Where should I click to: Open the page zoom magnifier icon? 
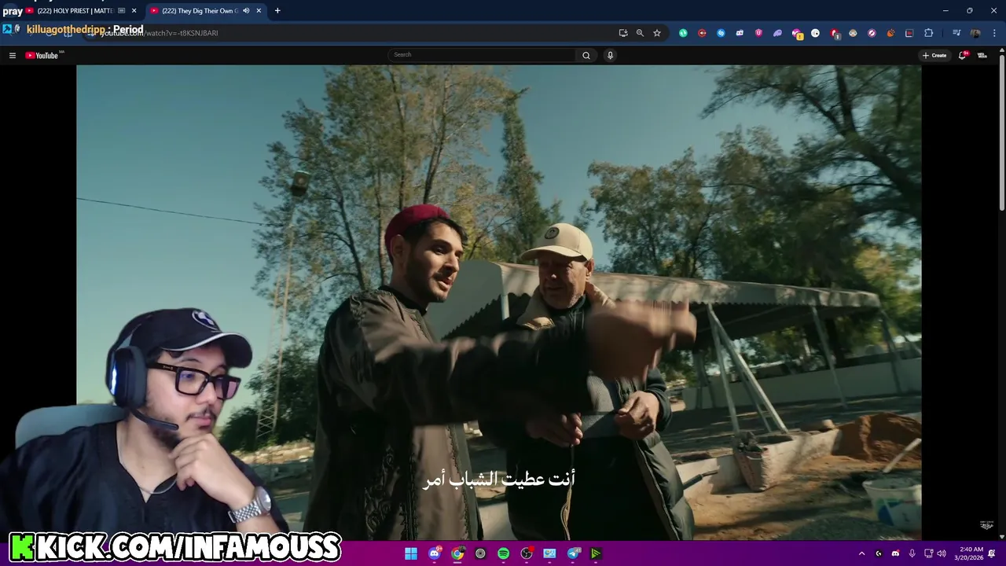coord(640,33)
